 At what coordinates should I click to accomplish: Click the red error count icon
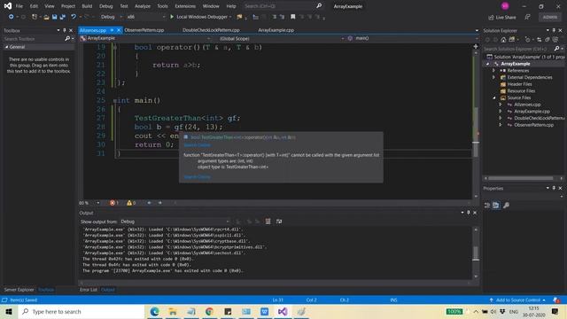pyautogui.click(x=113, y=203)
